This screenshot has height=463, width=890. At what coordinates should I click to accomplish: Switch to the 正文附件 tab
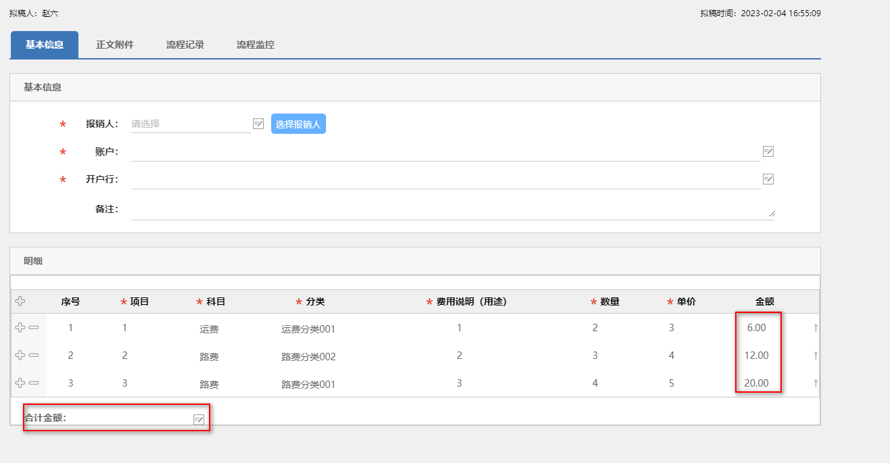[x=115, y=45]
